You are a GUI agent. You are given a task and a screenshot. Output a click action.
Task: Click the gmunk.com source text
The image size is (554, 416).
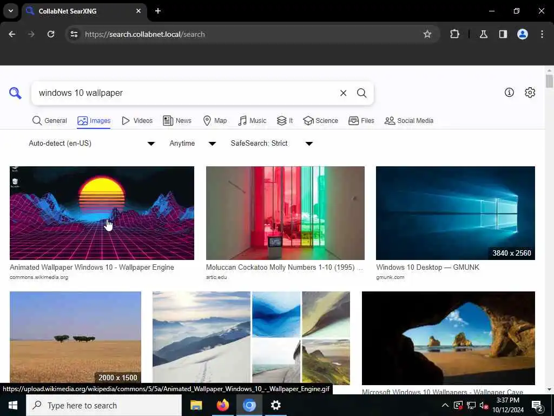pos(390,277)
